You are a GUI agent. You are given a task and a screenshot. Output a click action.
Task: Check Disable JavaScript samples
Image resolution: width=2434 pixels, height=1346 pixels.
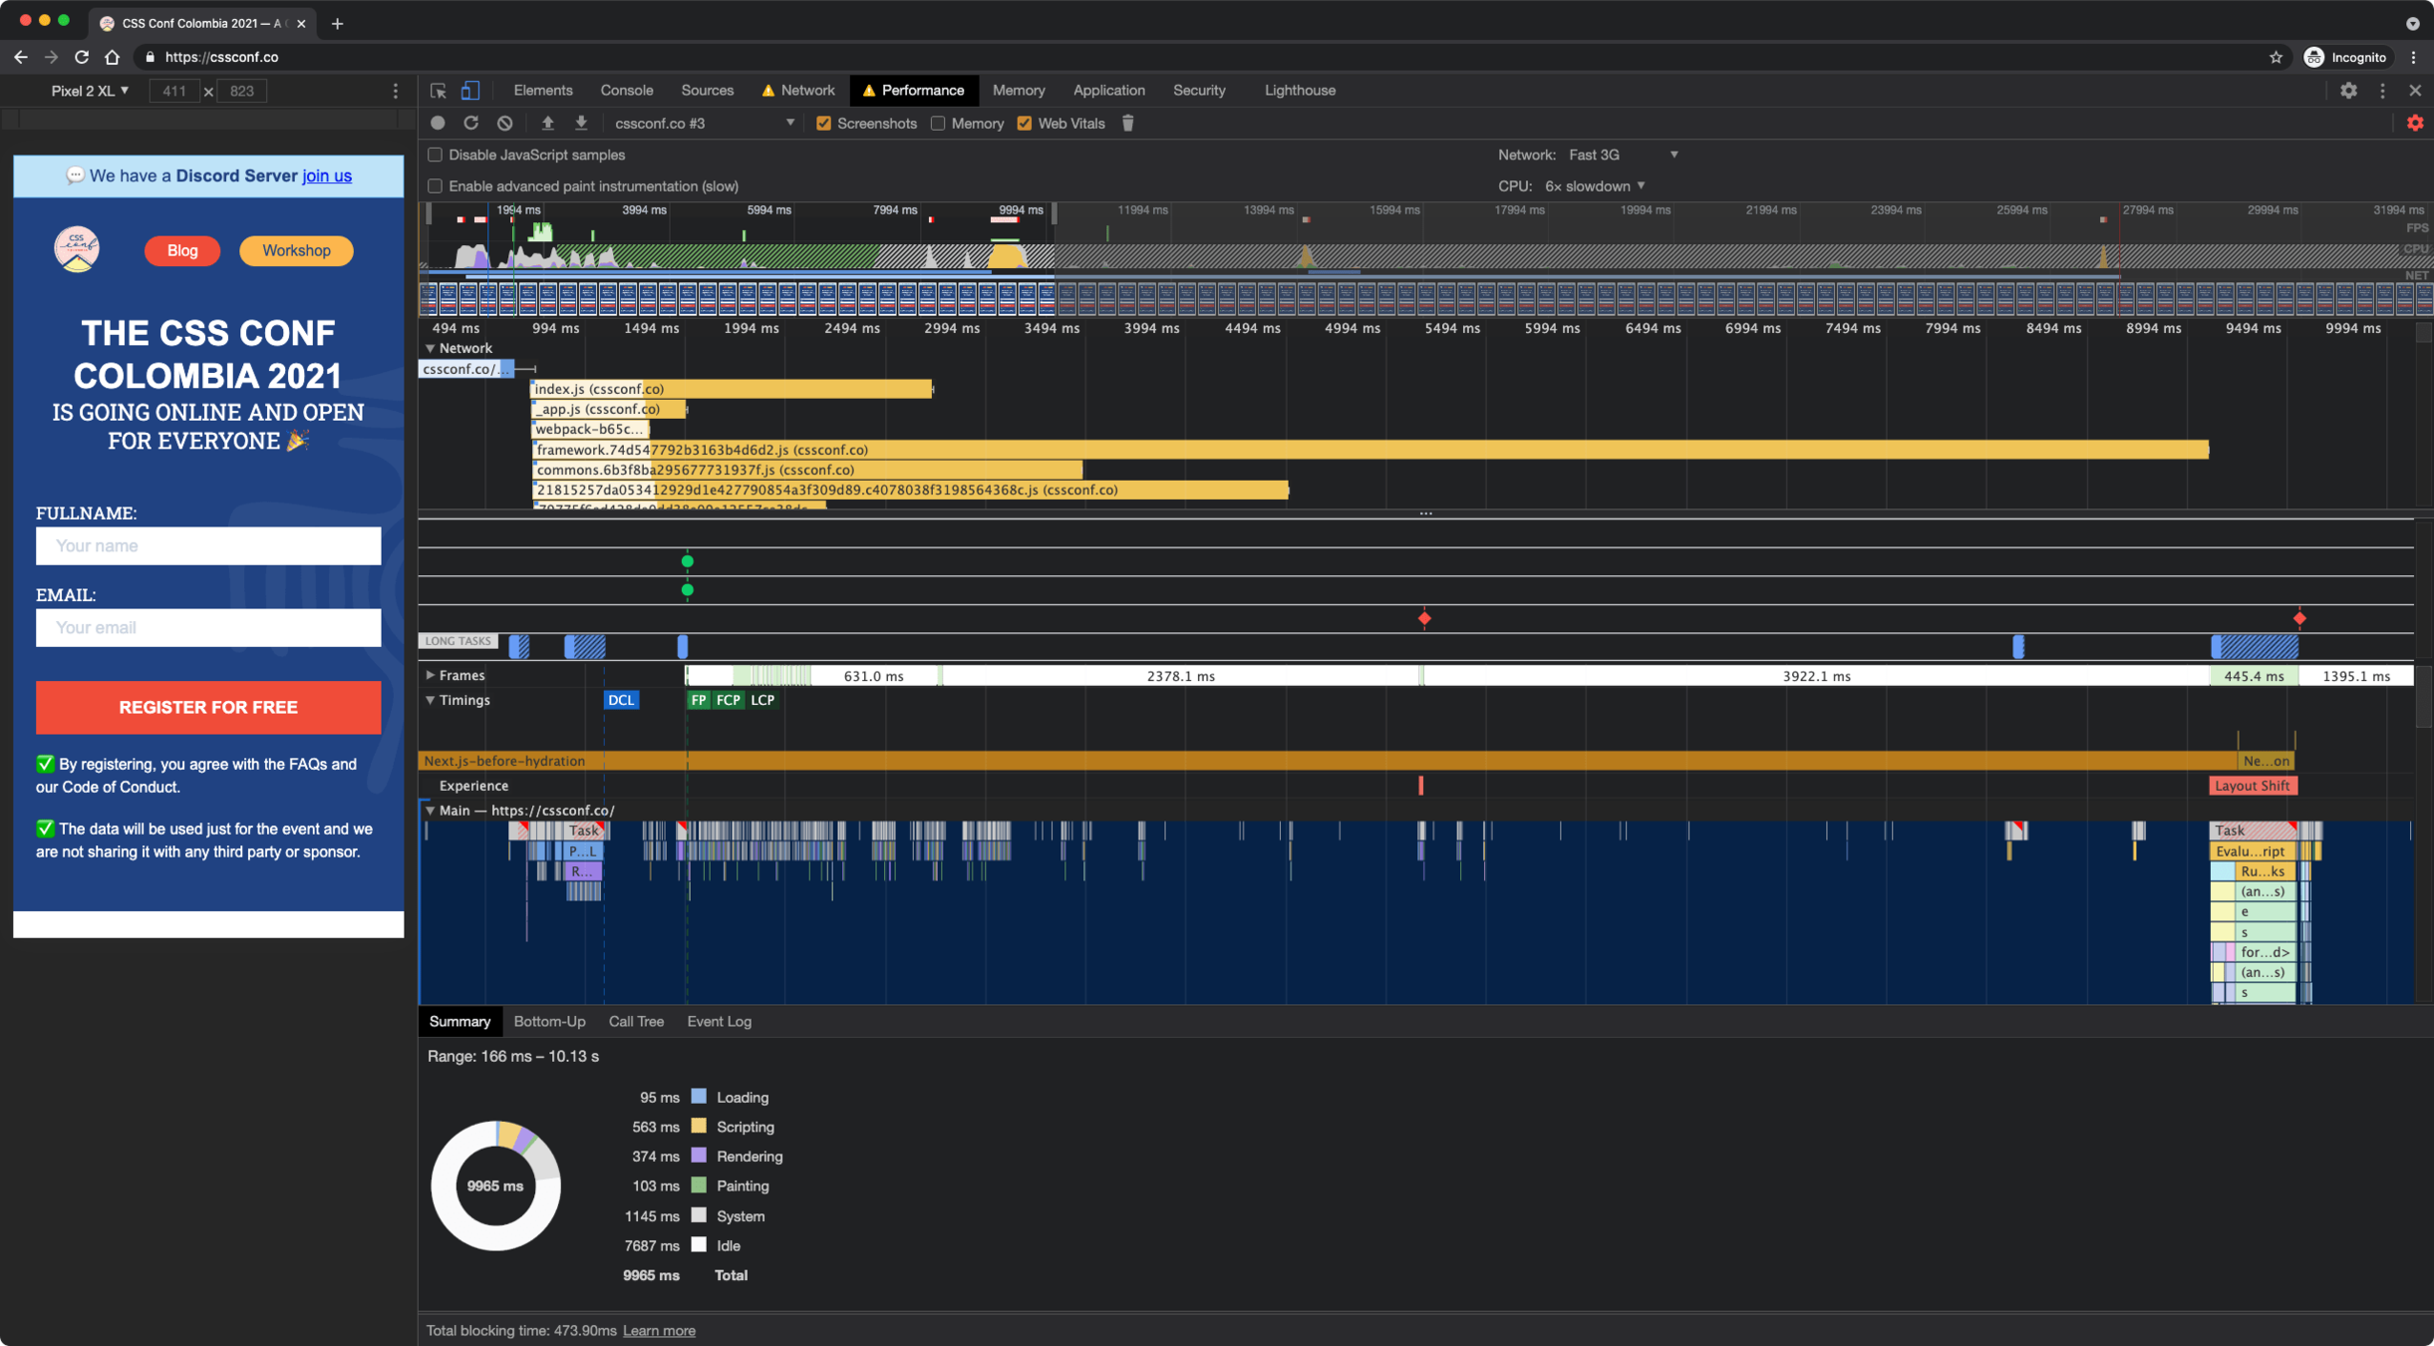[436, 155]
